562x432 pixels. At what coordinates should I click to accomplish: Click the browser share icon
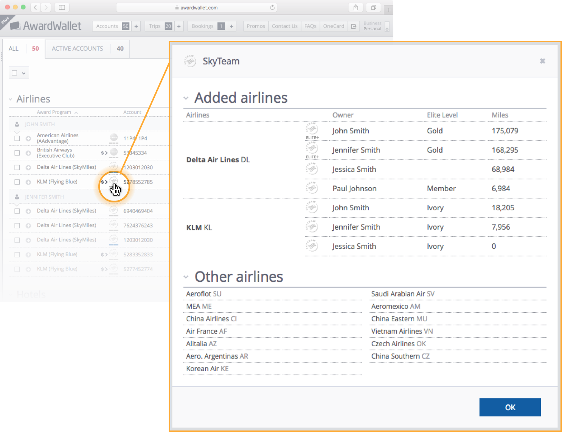coord(356,8)
